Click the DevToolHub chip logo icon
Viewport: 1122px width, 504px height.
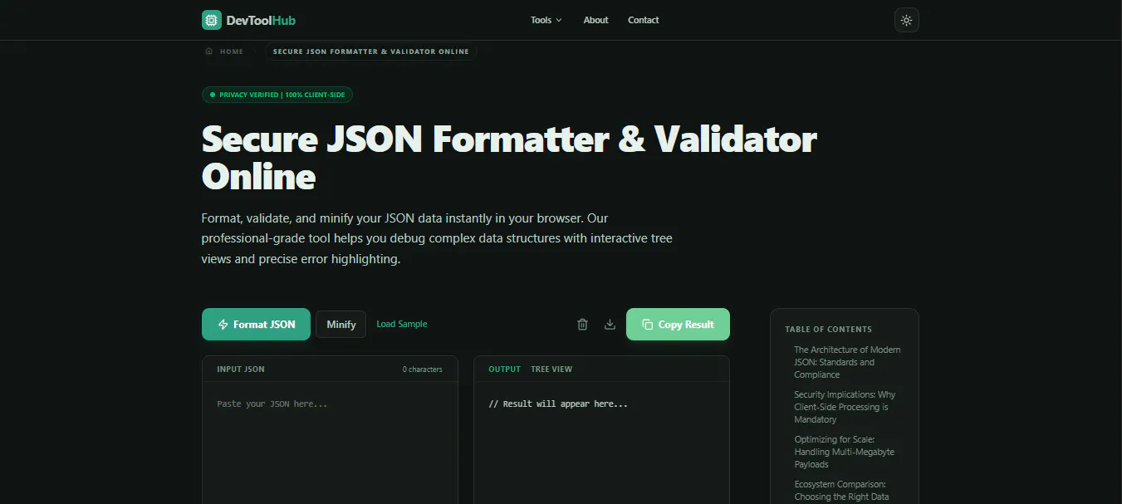212,20
